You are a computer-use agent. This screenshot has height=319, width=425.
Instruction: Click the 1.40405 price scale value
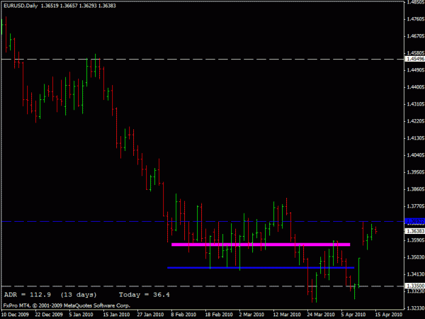point(415,155)
